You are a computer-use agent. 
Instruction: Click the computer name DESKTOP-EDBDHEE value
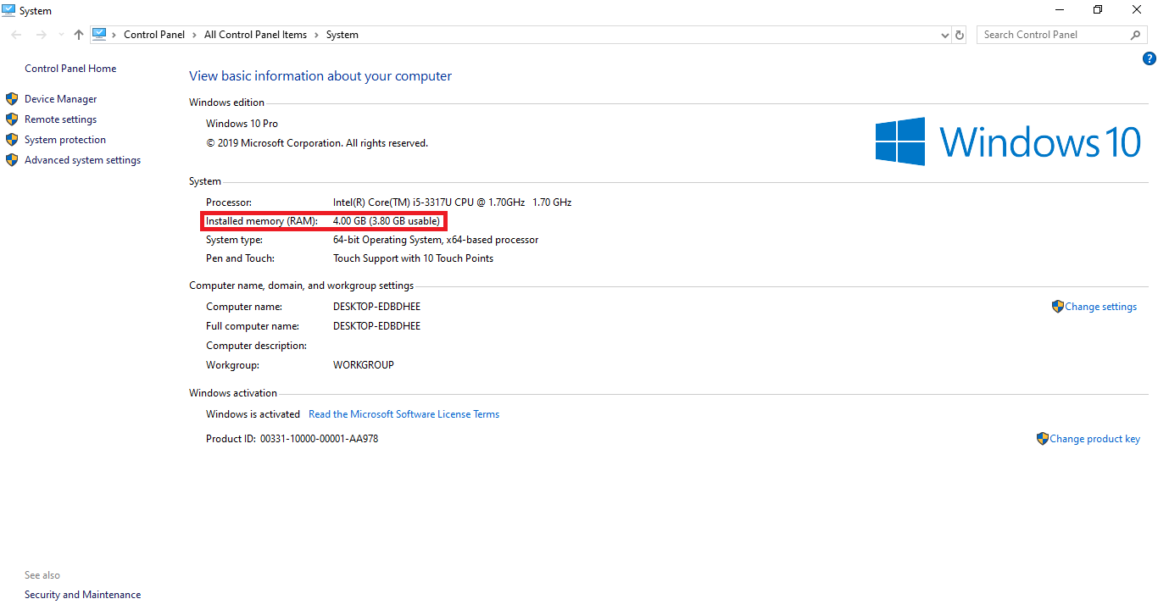[377, 307]
